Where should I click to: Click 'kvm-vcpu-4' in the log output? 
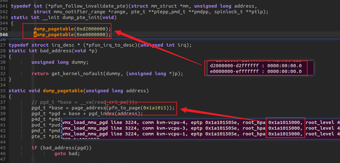pyautogui.click(x=171, y=123)
